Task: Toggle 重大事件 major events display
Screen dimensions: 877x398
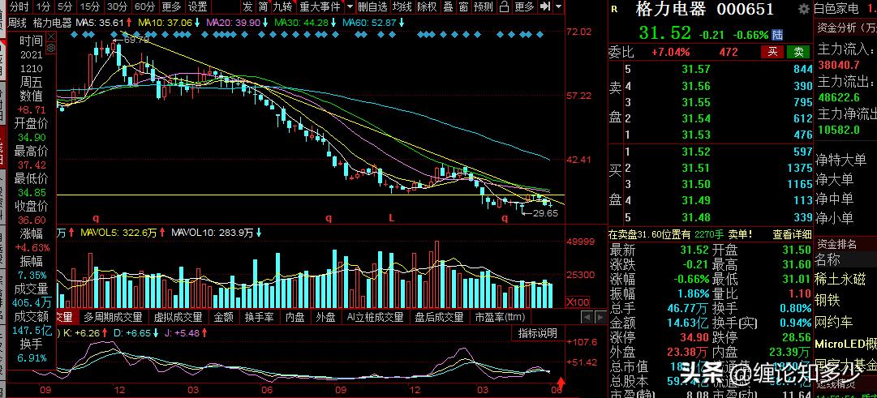Action: pos(320,6)
